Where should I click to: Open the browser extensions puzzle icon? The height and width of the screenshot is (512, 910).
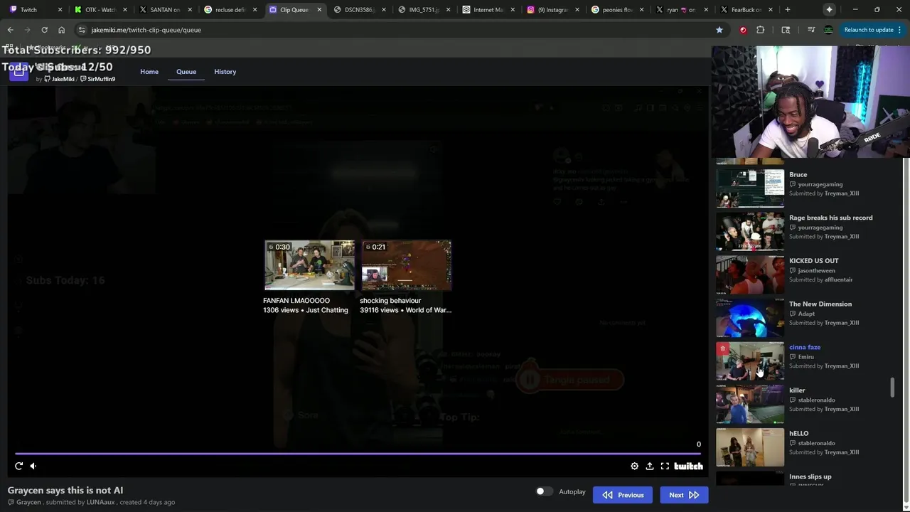(x=760, y=30)
